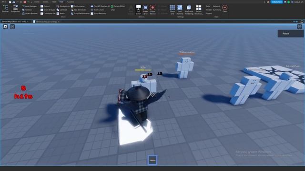Clear the stats display
The image size is (305, 171).
pyautogui.click(x=224, y=9)
